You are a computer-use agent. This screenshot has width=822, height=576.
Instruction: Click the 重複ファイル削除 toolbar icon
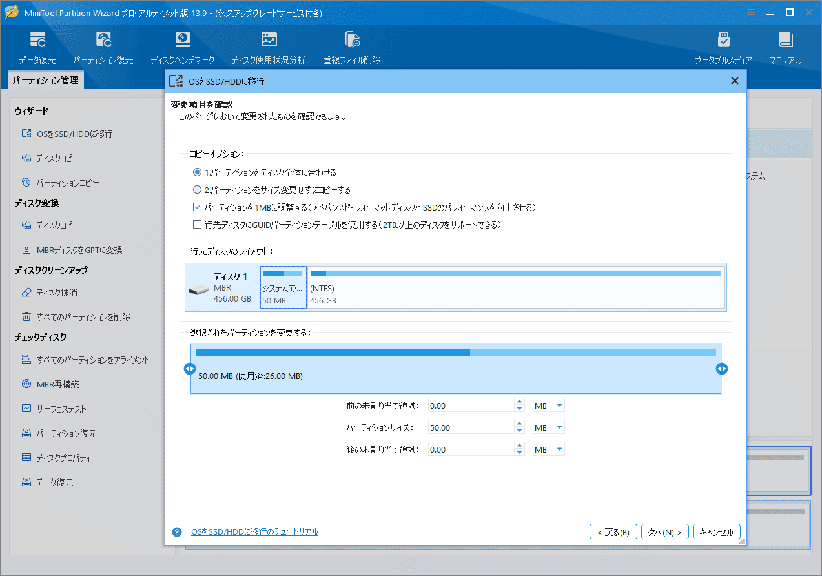[x=352, y=48]
